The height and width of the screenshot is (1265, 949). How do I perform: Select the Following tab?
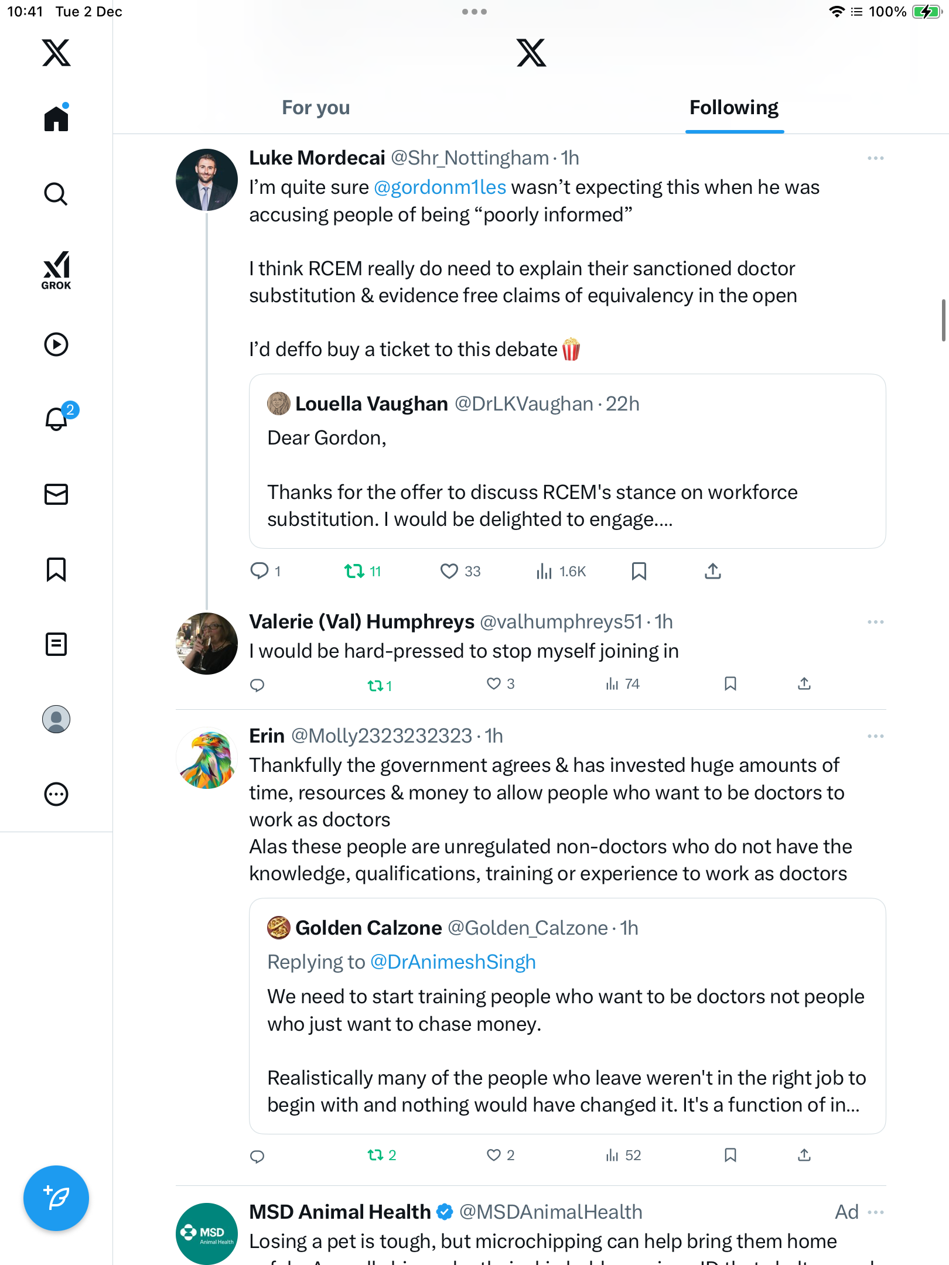[x=734, y=108]
